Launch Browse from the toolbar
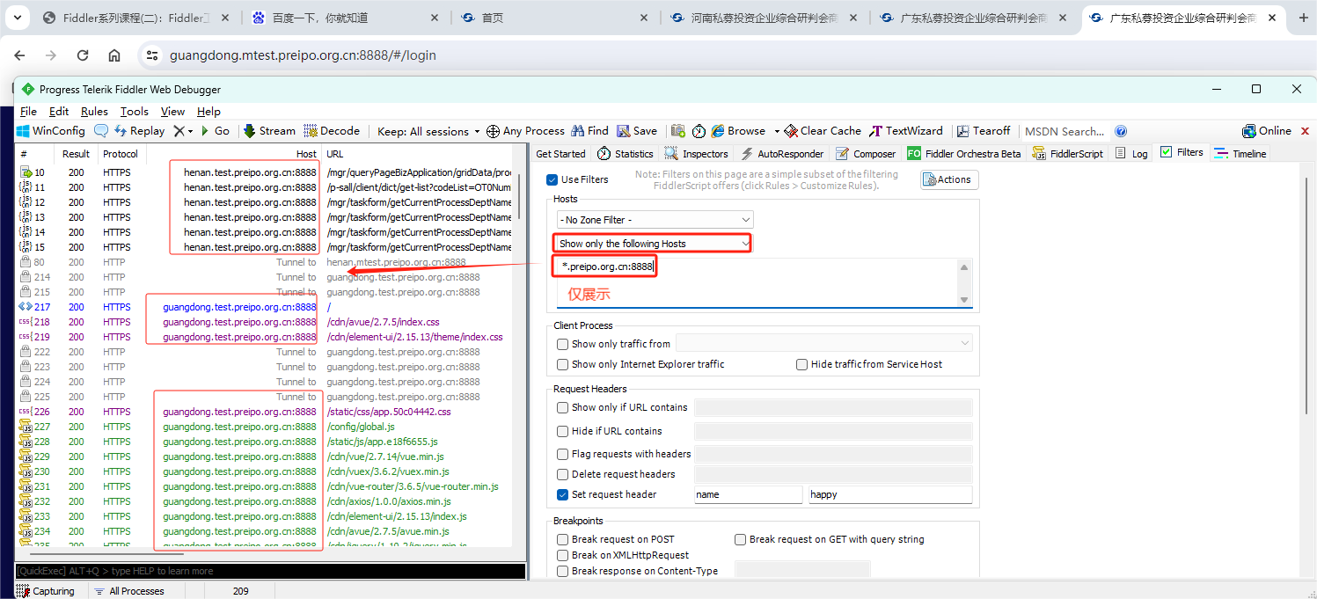The height and width of the screenshot is (599, 1317). (739, 131)
